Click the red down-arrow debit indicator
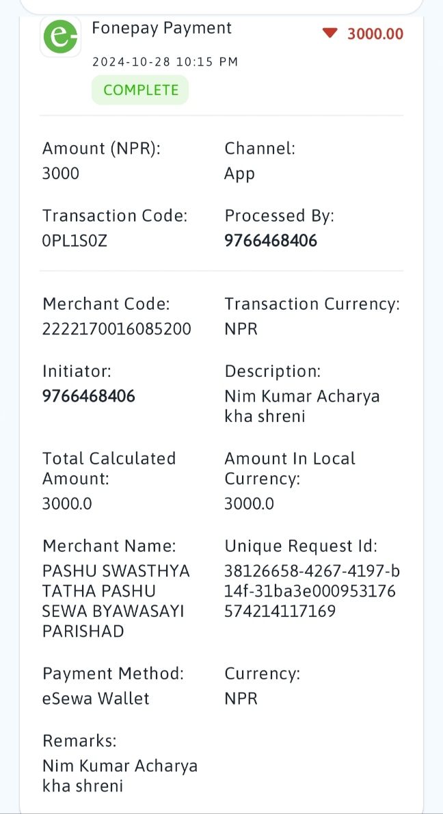 330,34
